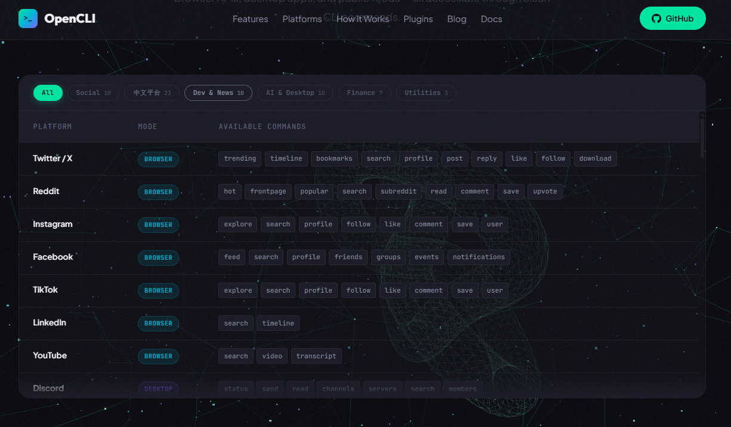Viewport: 731px width, 427px height.
Task: Click Facebook's events command chip
Action: tap(427, 257)
